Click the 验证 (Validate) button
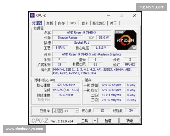The height and width of the screenshot is (136, 170). (108, 121)
